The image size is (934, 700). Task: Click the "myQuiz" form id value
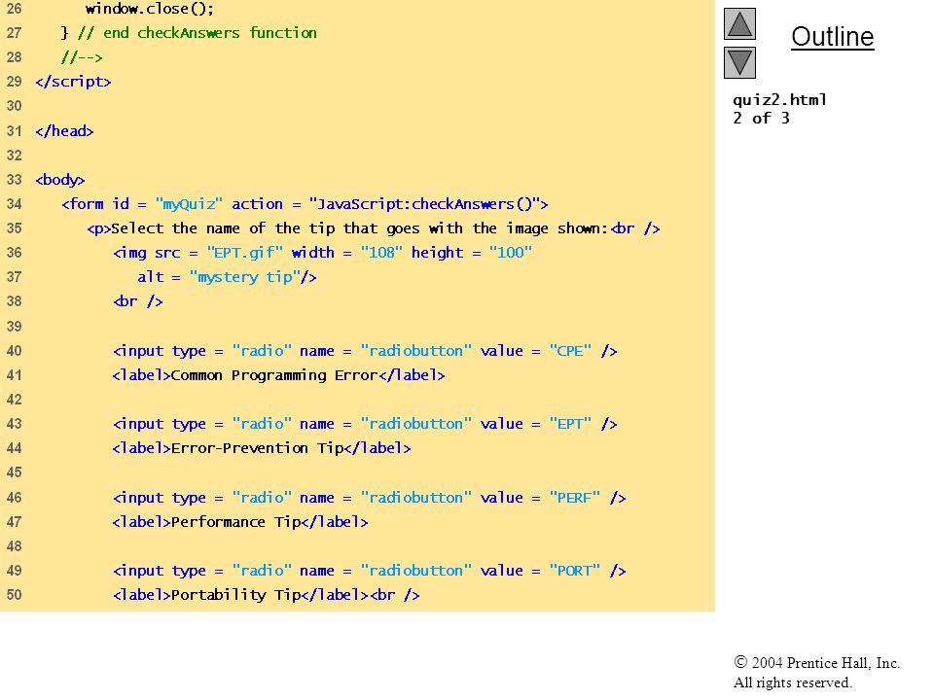[189, 204]
